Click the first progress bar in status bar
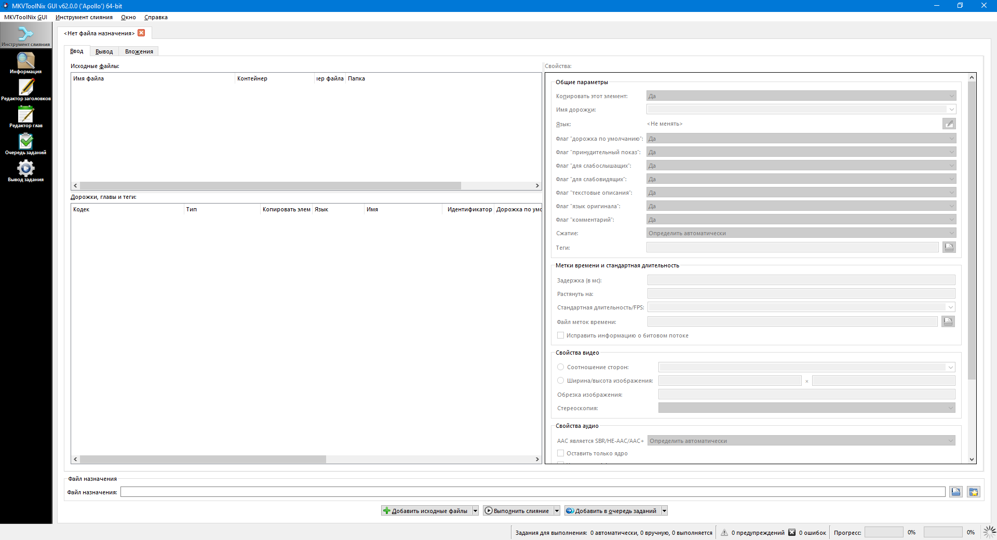 (884, 532)
